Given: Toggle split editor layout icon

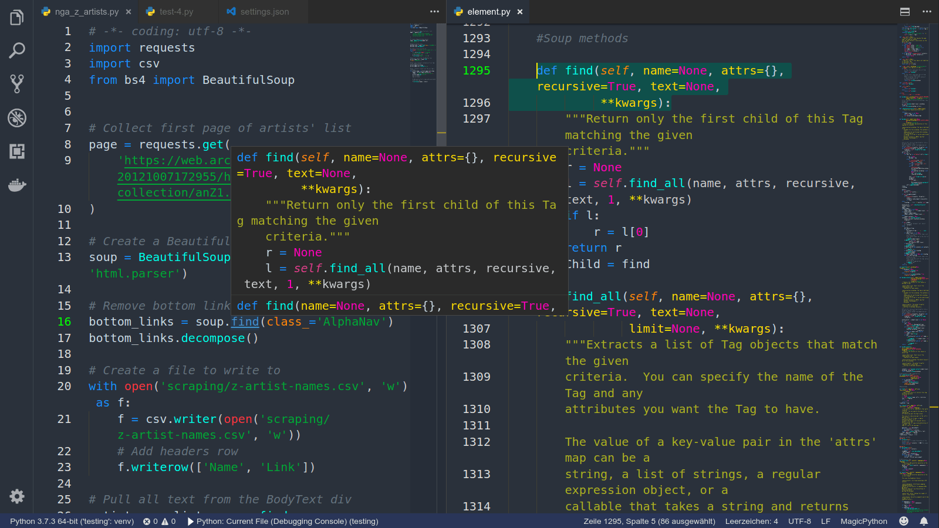Looking at the screenshot, I should point(905,12).
